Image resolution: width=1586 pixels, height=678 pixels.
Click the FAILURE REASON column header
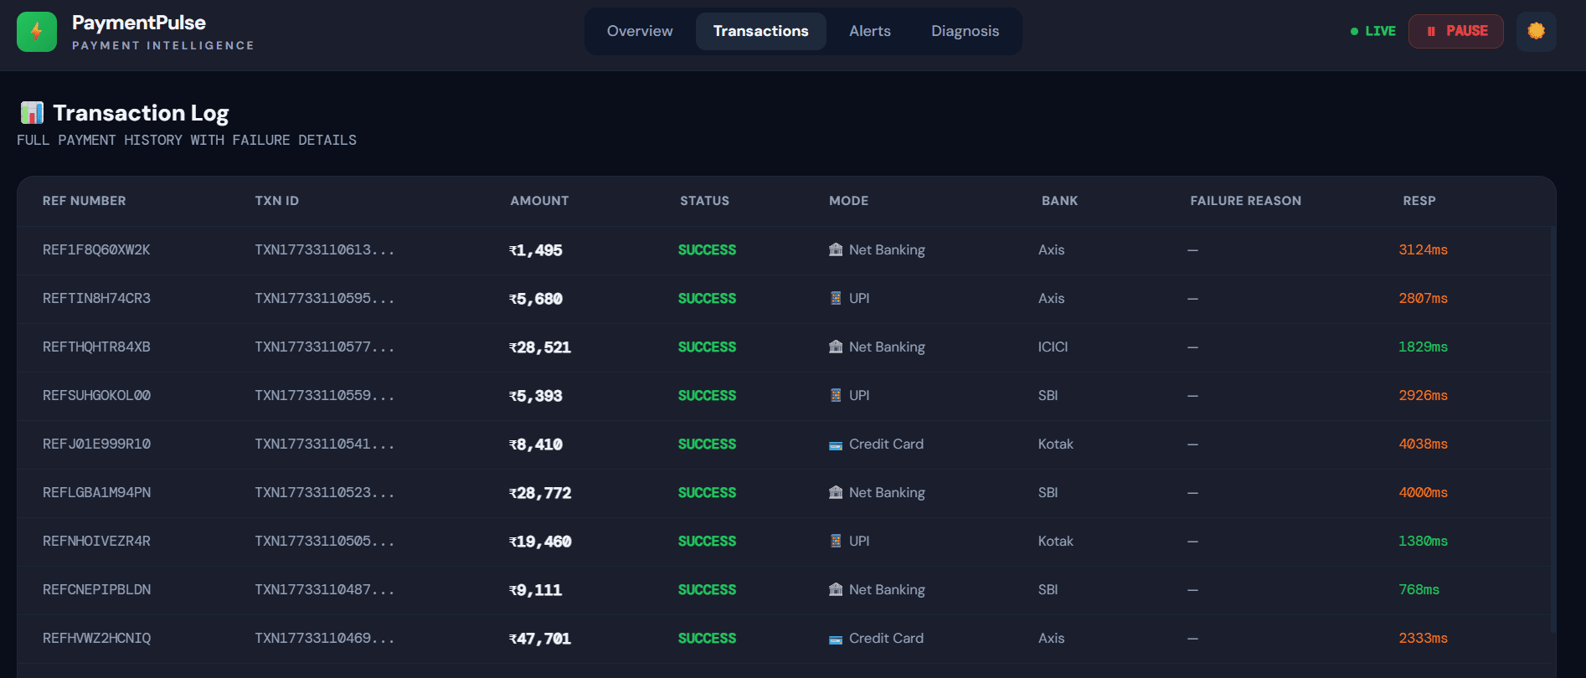point(1246,201)
